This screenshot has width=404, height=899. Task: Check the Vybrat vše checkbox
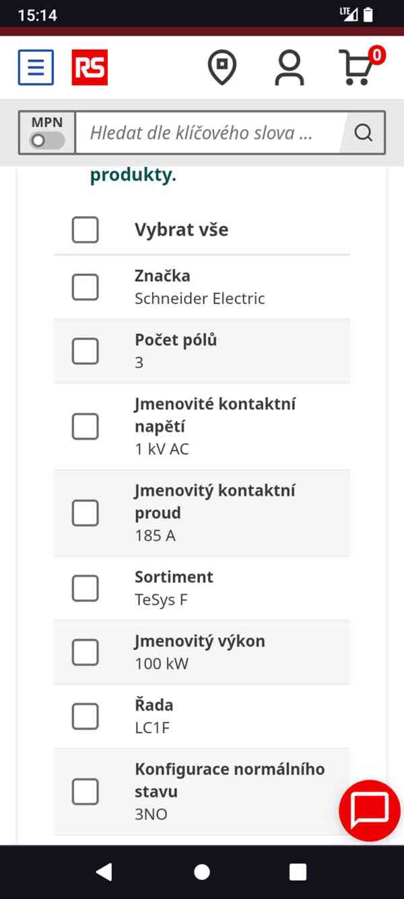[86, 230]
